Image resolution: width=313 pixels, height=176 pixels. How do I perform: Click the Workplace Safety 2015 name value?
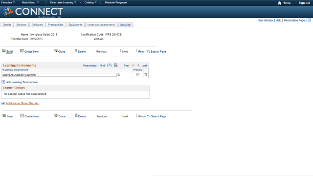pos(44,35)
